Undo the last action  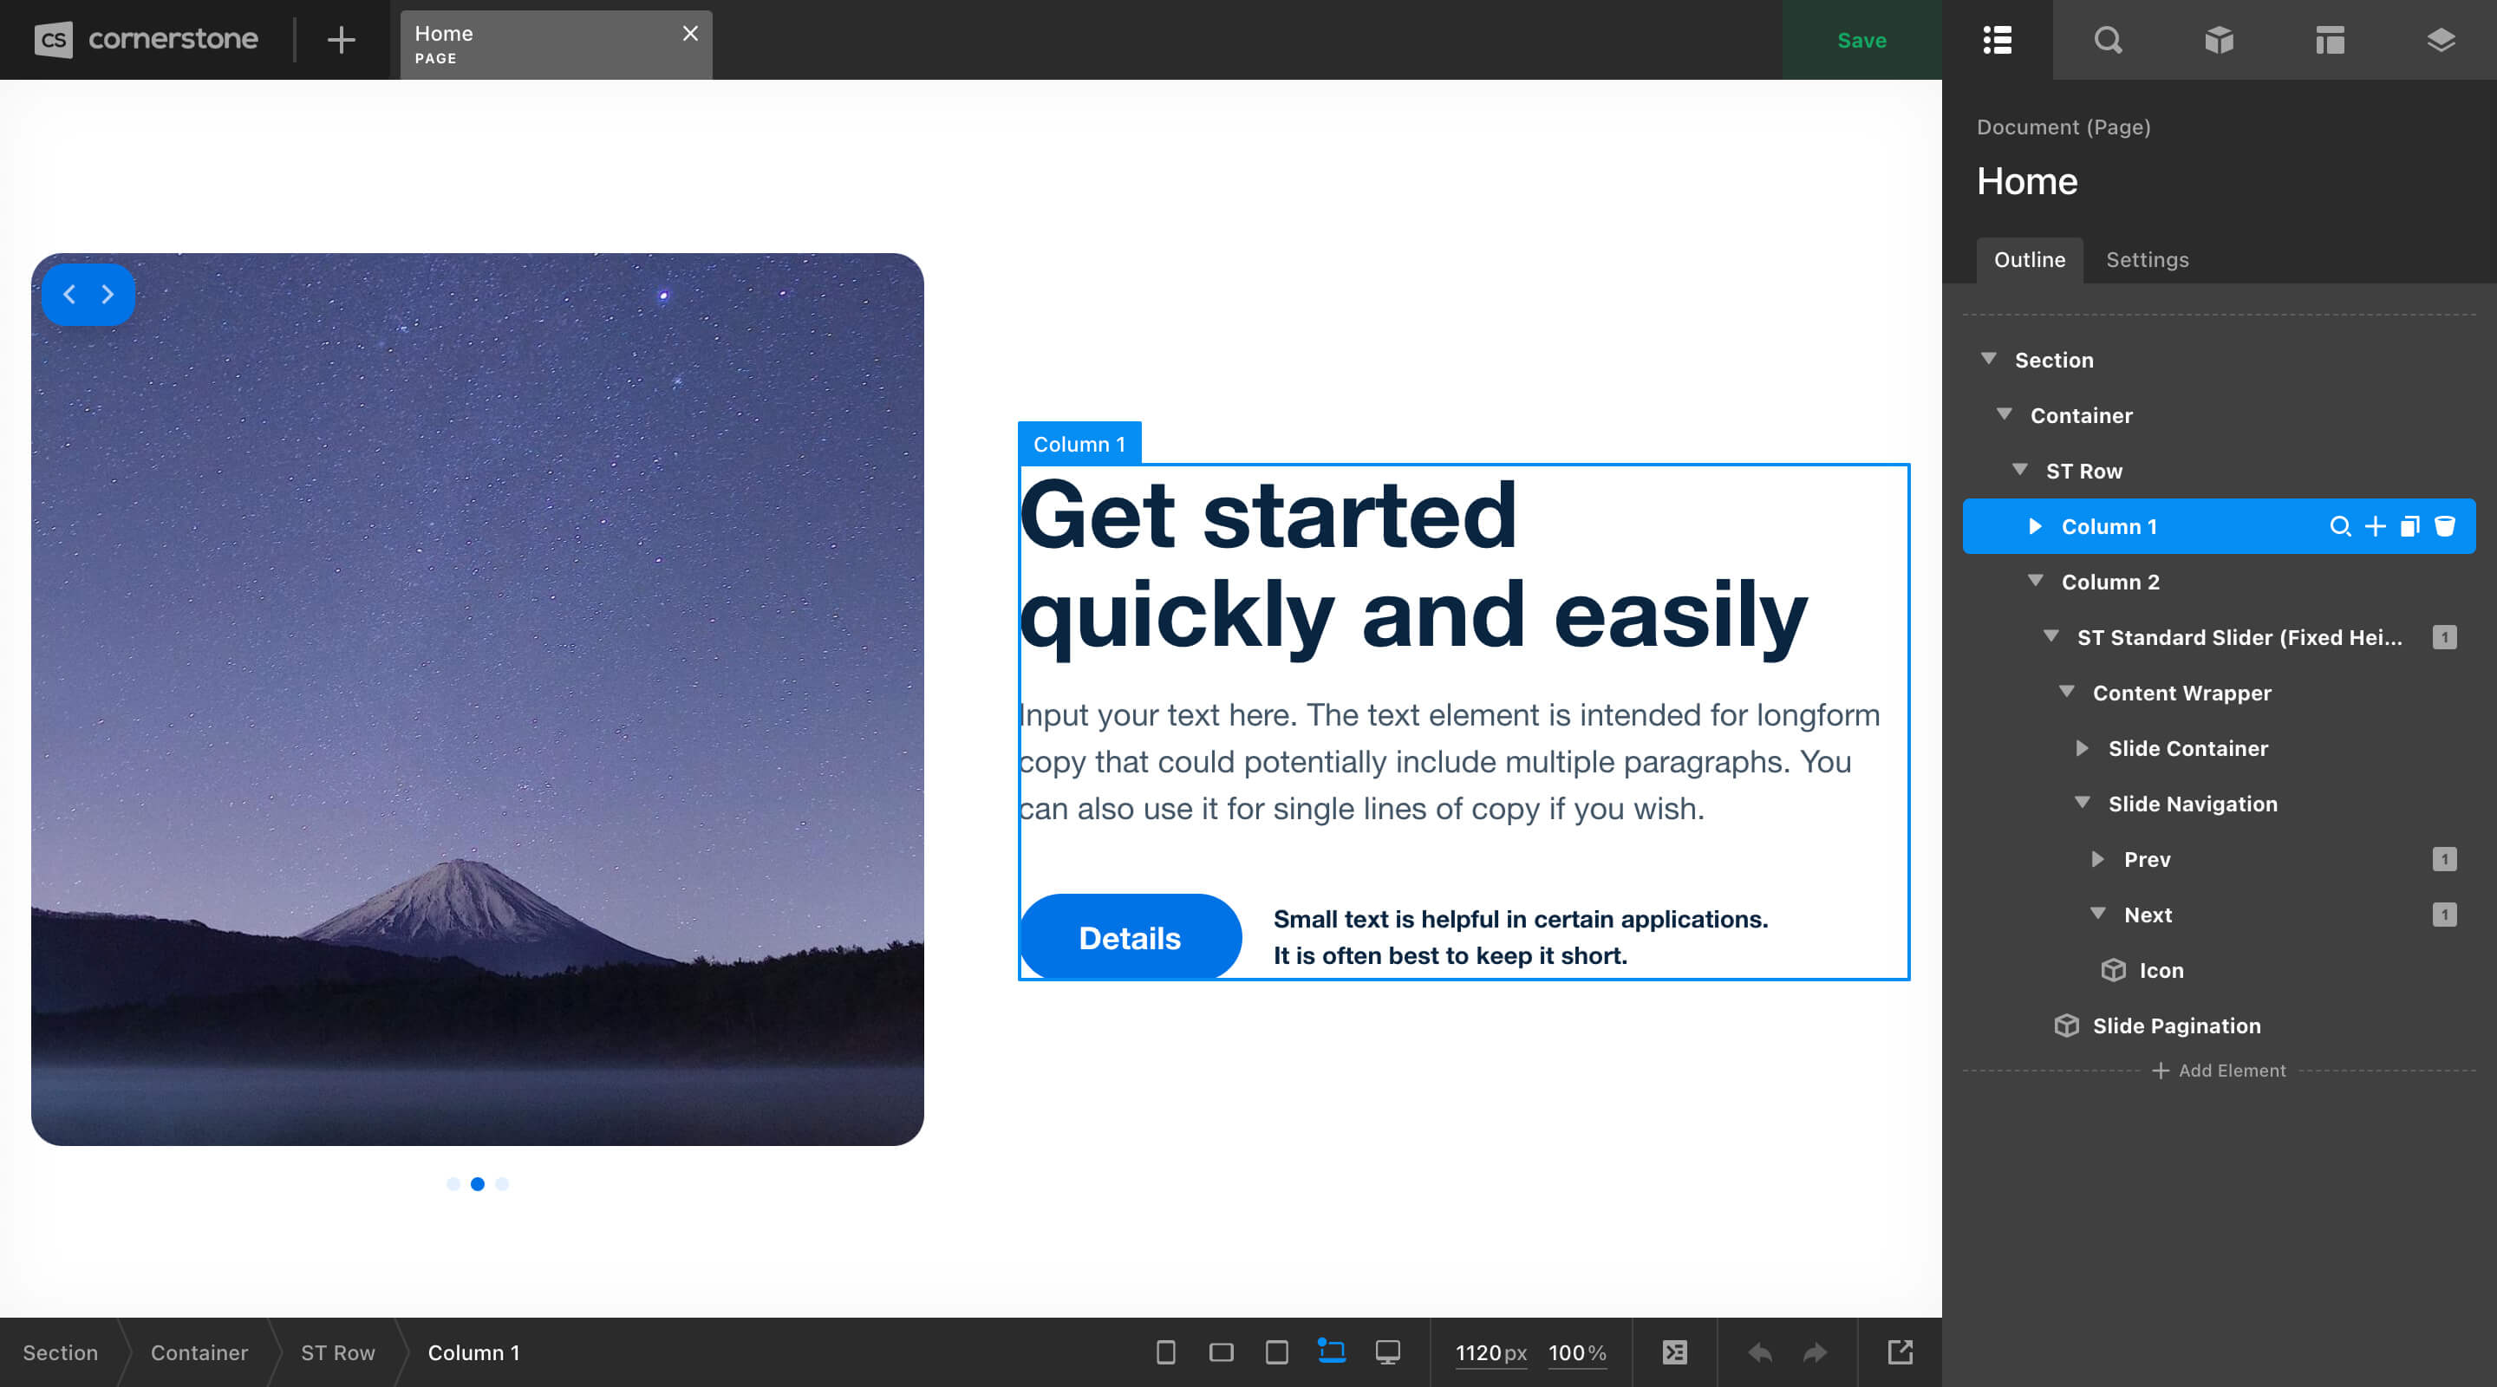pyautogui.click(x=1759, y=1353)
